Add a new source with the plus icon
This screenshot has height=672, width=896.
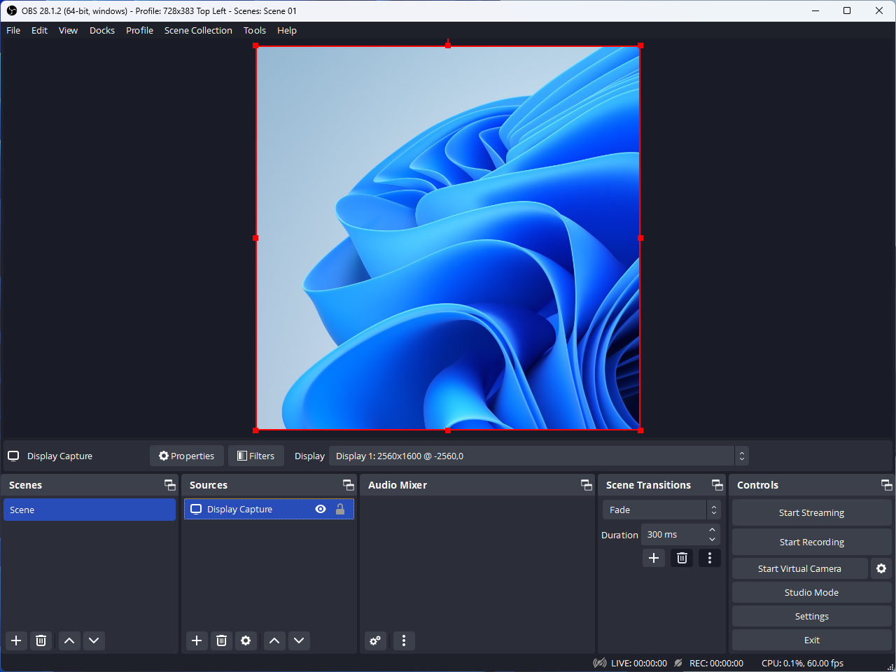point(197,640)
